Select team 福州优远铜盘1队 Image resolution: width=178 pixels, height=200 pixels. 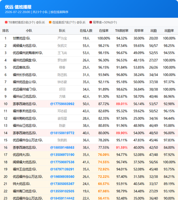tap(24, 60)
